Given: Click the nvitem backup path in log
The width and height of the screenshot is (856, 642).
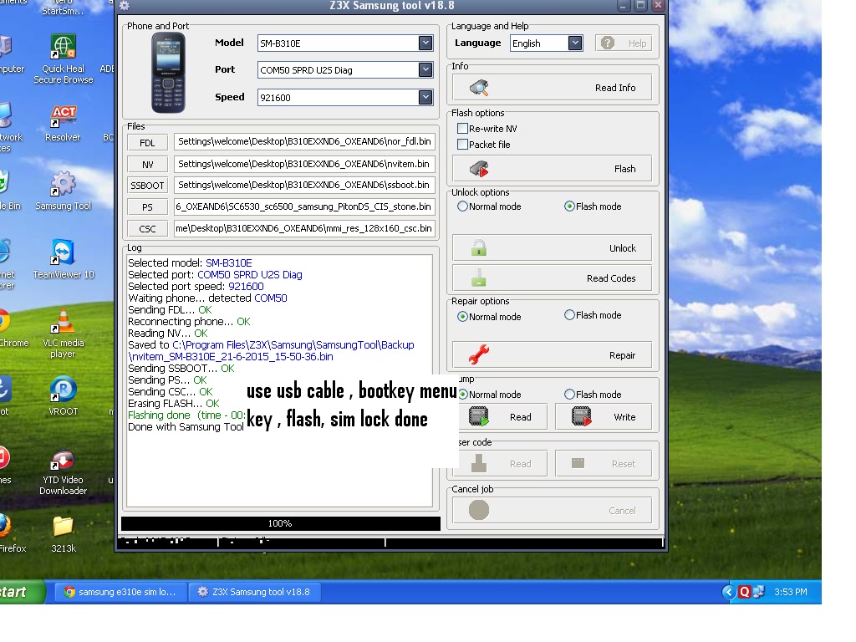Looking at the screenshot, I should click(272, 350).
